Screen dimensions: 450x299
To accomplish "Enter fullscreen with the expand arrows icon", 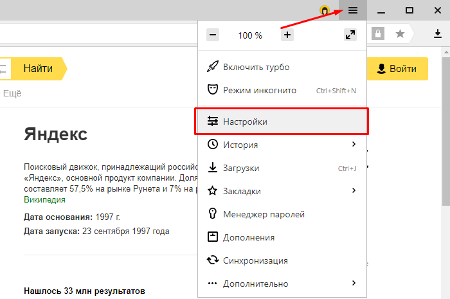I will (x=350, y=35).
